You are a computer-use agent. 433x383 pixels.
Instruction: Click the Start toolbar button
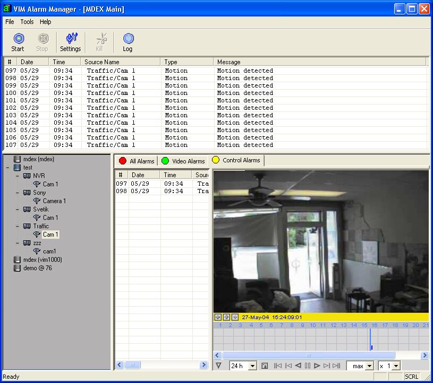(x=18, y=42)
